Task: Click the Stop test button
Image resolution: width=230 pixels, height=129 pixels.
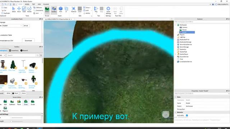Action: click(x=101, y=10)
